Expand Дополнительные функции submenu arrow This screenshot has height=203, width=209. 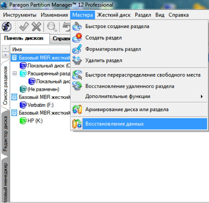coord(202,96)
